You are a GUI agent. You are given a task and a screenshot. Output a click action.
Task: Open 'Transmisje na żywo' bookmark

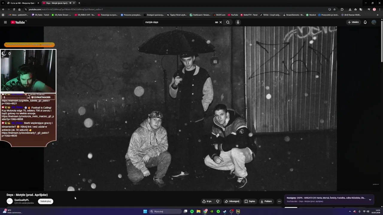(x=107, y=15)
